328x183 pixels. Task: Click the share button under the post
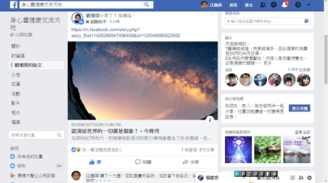(191, 162)
